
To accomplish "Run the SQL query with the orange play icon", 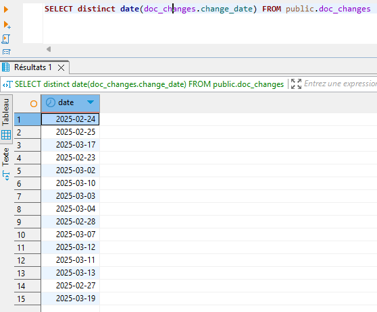I will tap(6, 9).
